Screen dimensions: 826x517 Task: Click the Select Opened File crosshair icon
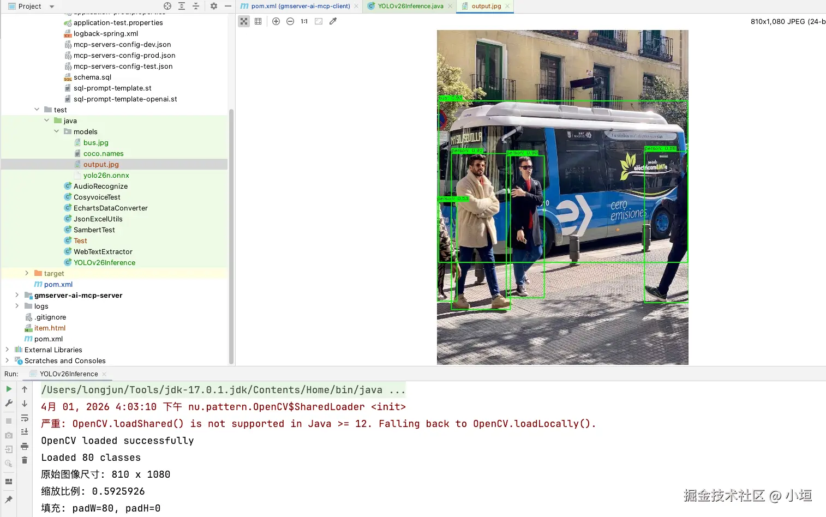[x=167, y=6]
